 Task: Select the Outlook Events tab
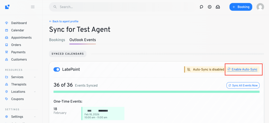(82, 40)
